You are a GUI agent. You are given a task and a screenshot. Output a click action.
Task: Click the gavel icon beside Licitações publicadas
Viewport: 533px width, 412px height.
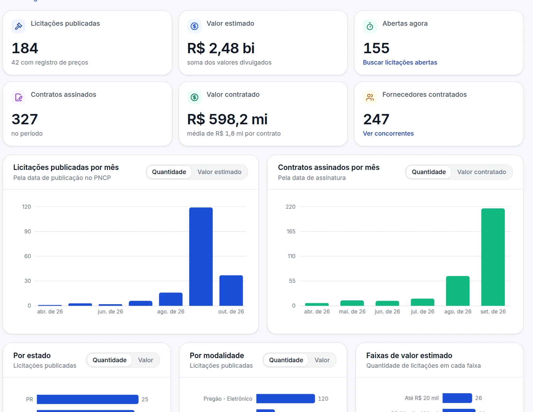(19, 26)
